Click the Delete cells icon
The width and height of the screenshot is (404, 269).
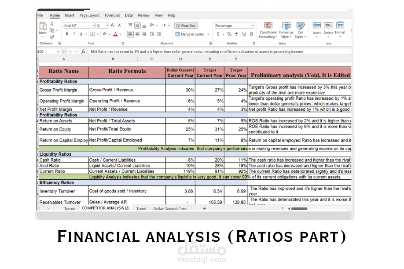328,25
